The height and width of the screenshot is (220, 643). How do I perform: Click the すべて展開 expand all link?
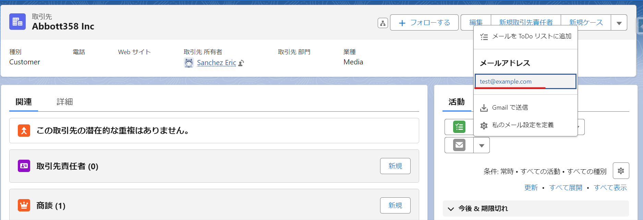point(566,187)
